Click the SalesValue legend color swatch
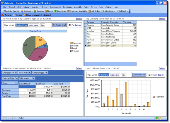The height and width of the screenshot is (123, 170). (x=154, y=97)
